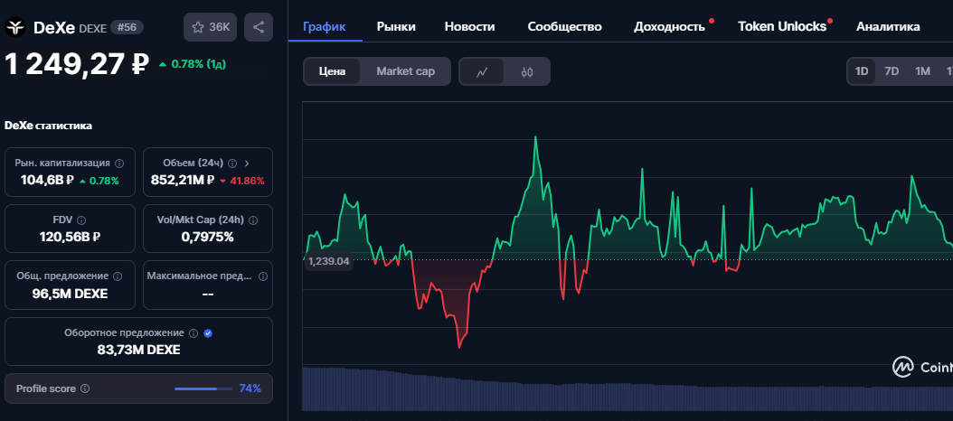The image size is (953, 421).
Task: Click the 120,56B ₽ FDV value
Action: [70, 237]
